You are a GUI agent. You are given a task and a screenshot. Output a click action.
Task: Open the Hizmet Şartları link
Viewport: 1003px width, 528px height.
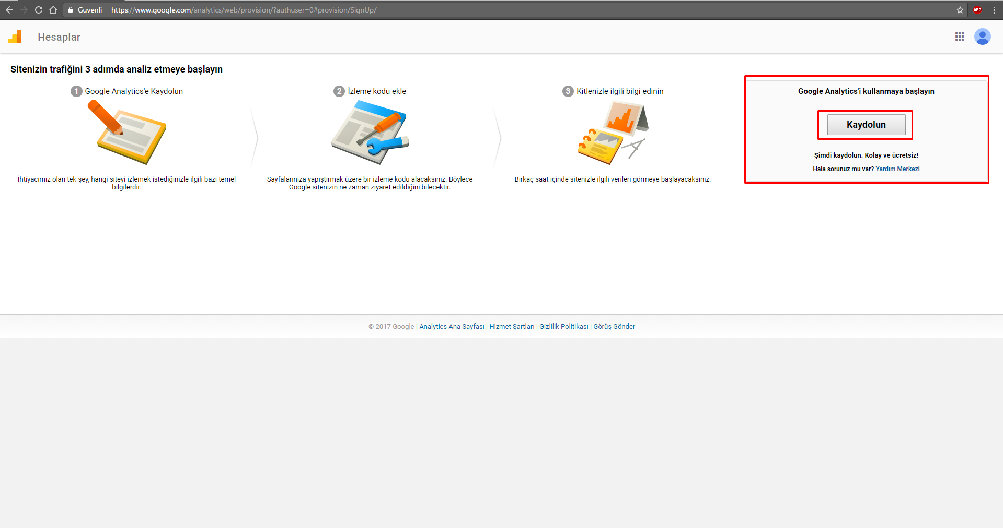tap(511, 327)
